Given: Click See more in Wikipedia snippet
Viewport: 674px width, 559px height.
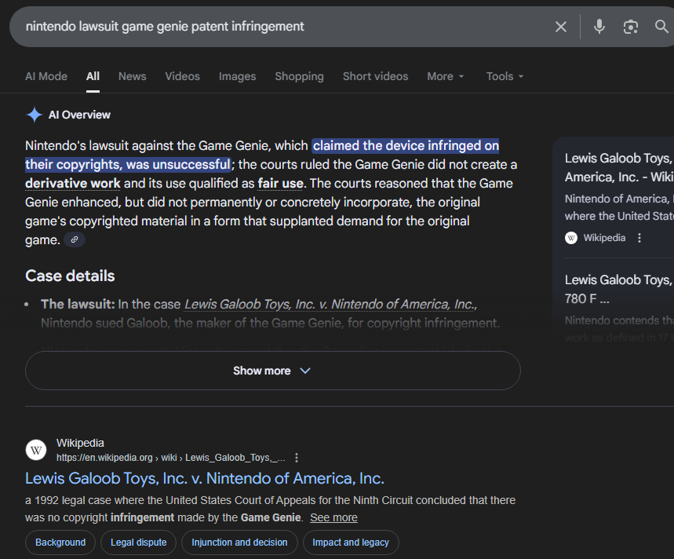Looking at the screenshot, I should coord(333,517).
